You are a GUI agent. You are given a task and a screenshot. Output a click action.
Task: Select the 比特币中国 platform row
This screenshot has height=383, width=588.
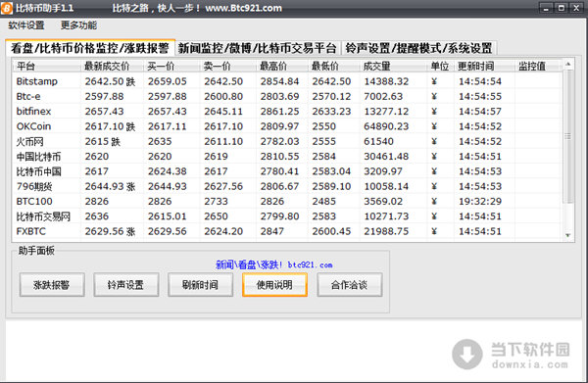[287, 171]
